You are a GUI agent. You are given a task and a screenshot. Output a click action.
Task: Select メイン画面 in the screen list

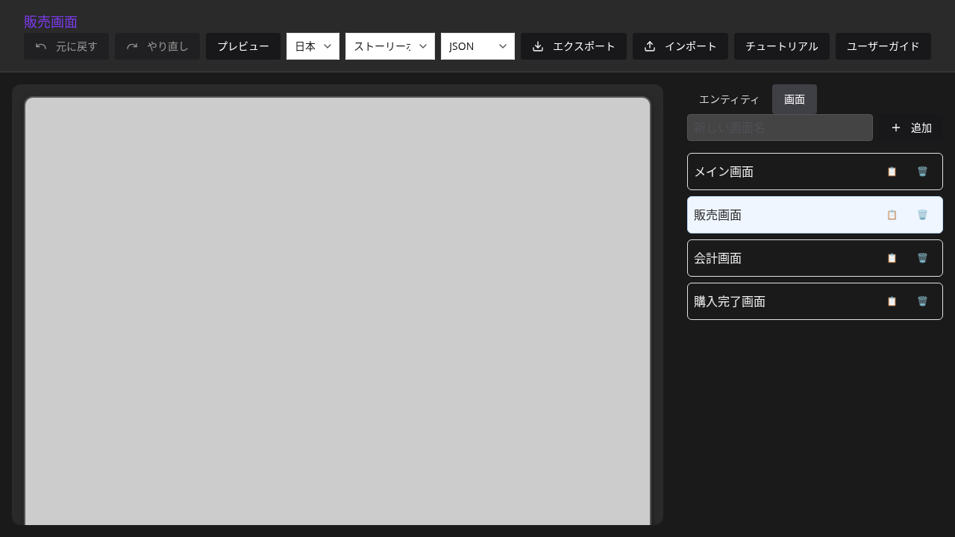pyautogui.click(x=815, y=172)
